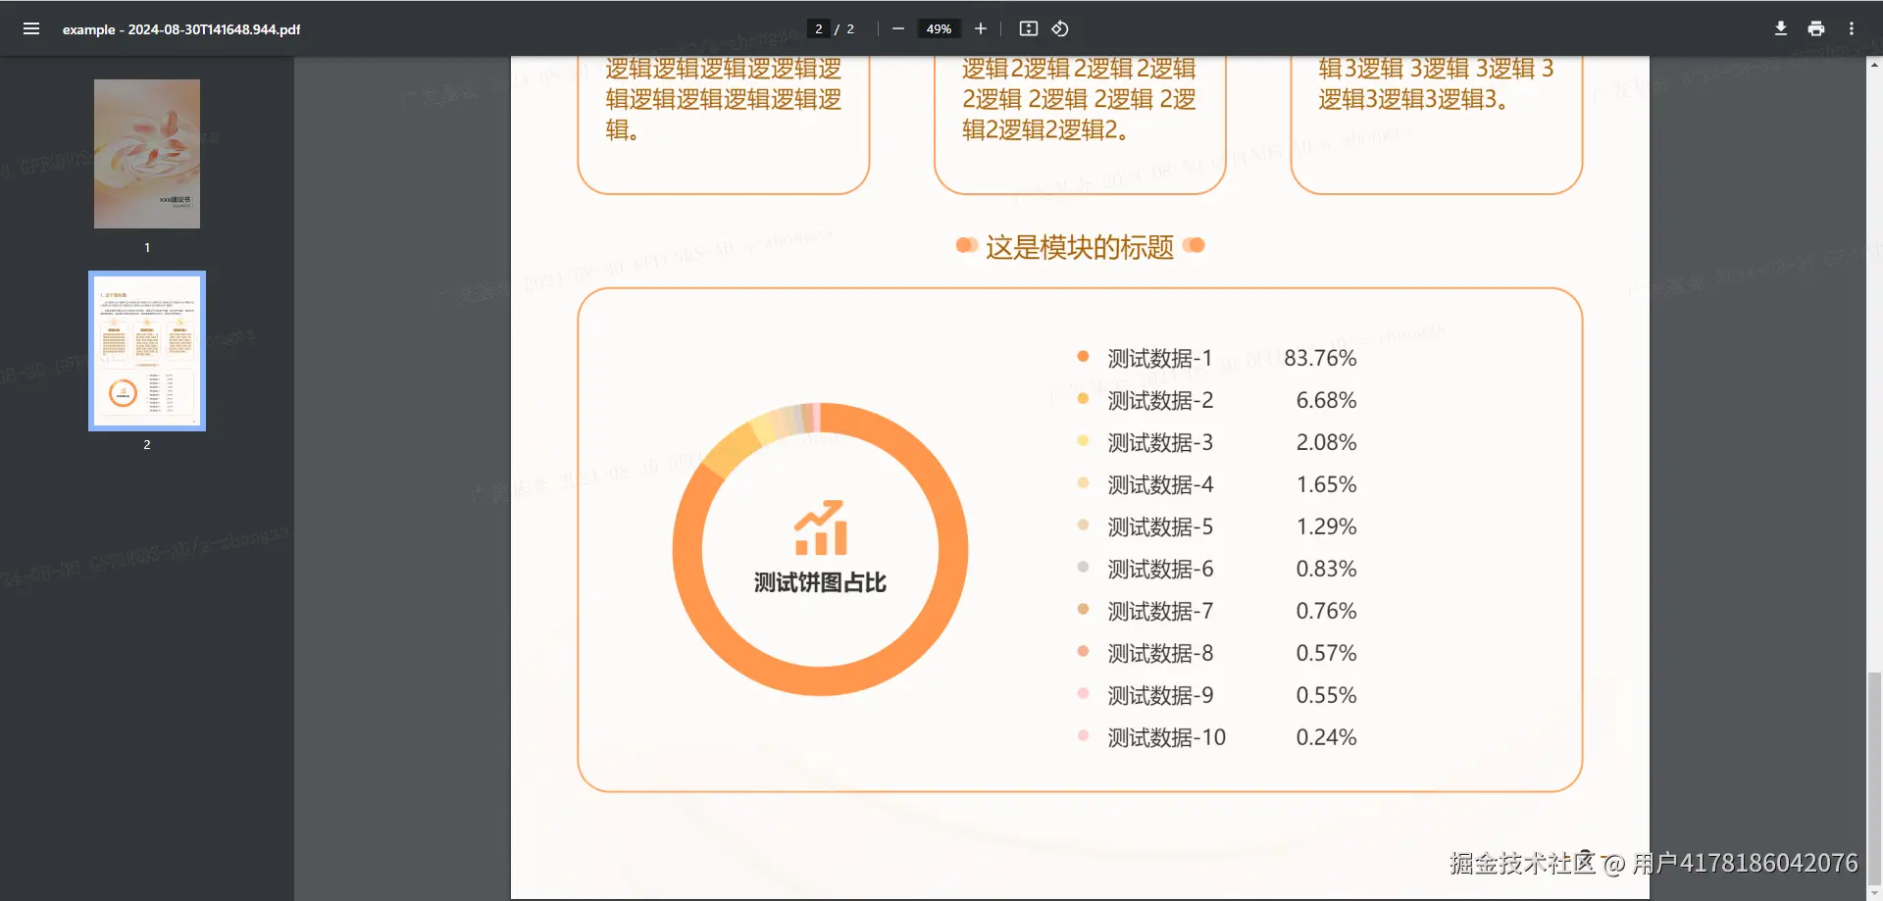Click the 0.57% value
Image resolution: width=1883 pixels, height=901 pixels.
click(x=1326, y=653)
